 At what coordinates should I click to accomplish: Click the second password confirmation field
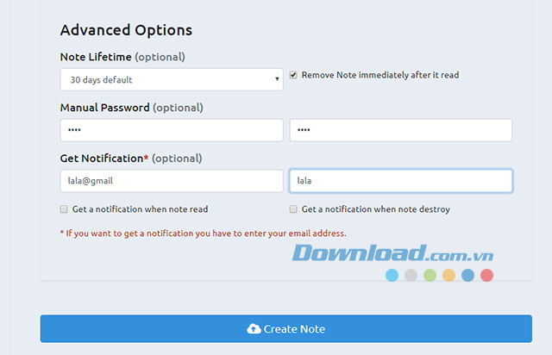pyautogui.click(x=400, y=130)
